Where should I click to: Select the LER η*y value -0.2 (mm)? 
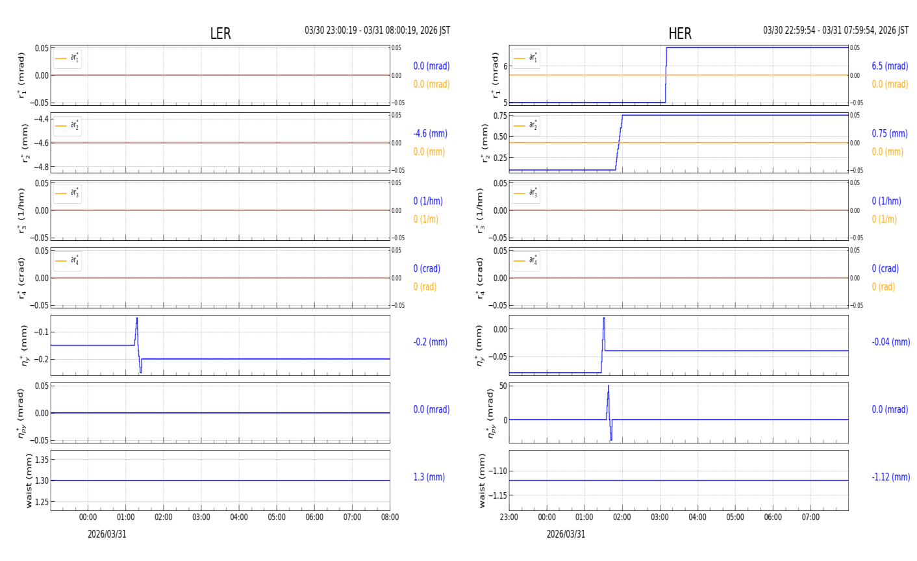[431, 342]
